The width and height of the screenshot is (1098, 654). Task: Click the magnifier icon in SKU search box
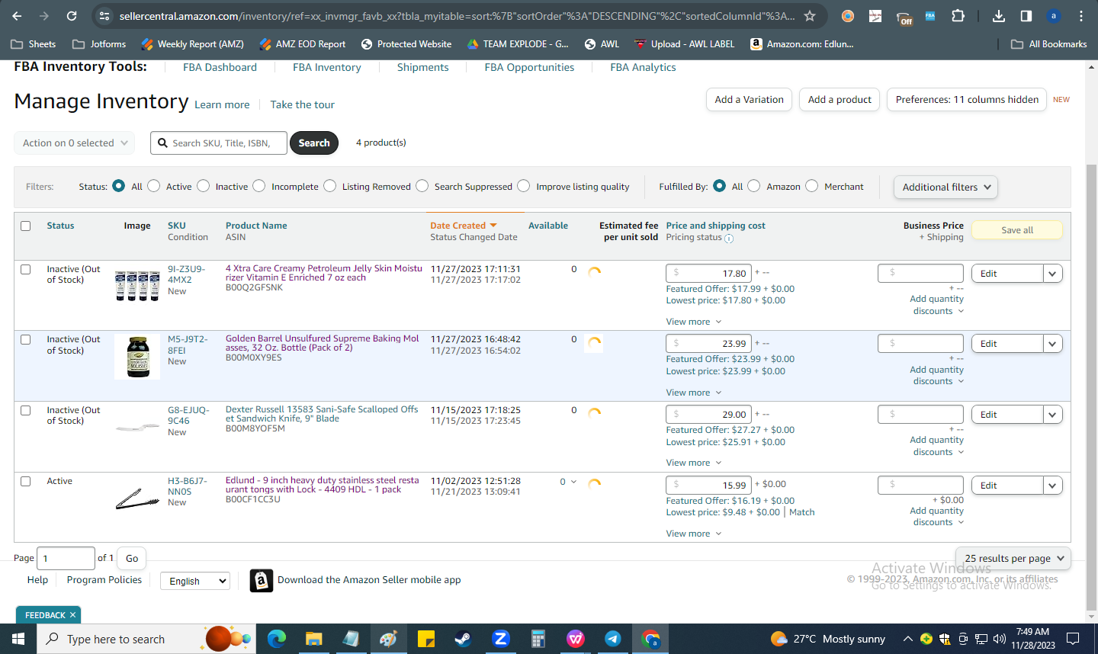pos(162,143)
